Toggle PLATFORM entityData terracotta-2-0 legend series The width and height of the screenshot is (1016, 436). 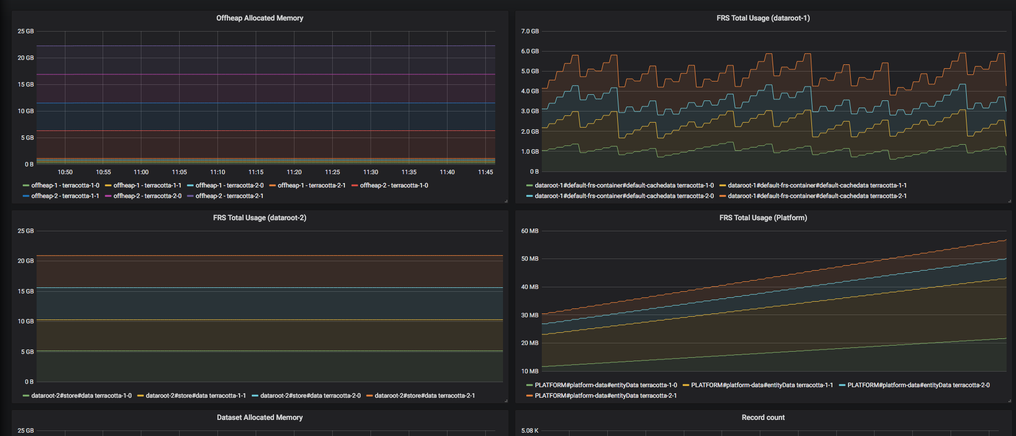918,385
